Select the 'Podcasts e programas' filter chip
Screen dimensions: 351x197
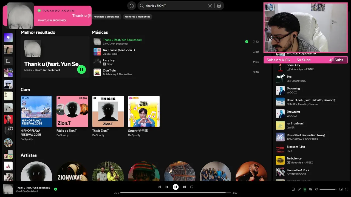pos(106,17)
